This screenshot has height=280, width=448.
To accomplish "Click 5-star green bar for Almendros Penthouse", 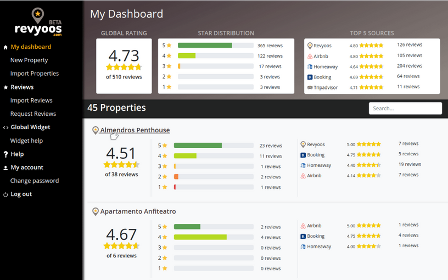I will click(198, 145).
